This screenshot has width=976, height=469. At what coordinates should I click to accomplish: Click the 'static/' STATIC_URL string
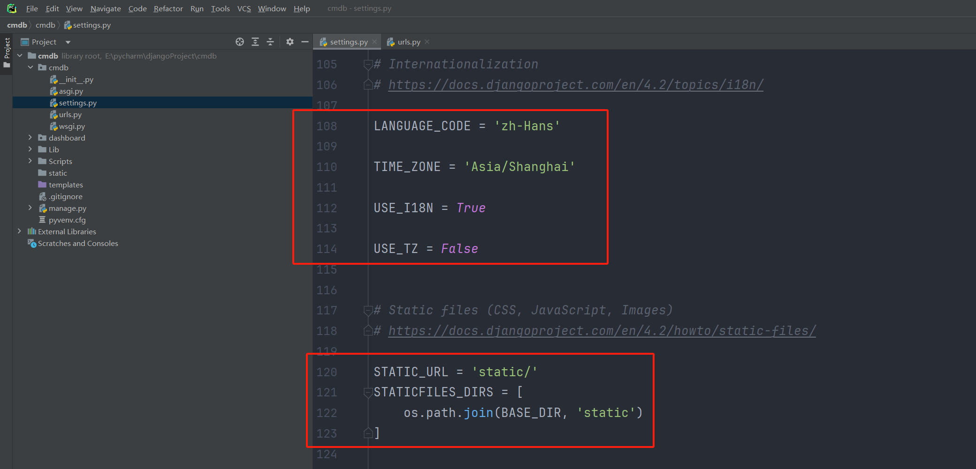pyautogui.click(x=505, y=372)
